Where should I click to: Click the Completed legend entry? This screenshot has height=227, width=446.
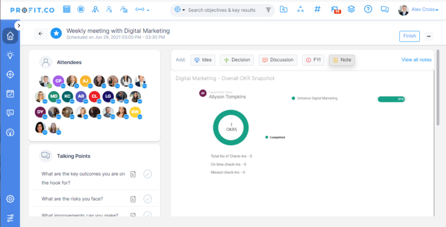[275, 137]
